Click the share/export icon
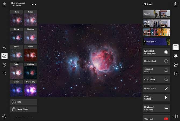Image resolution: width=180 pixels, height=121 pixels. point(175,4)
